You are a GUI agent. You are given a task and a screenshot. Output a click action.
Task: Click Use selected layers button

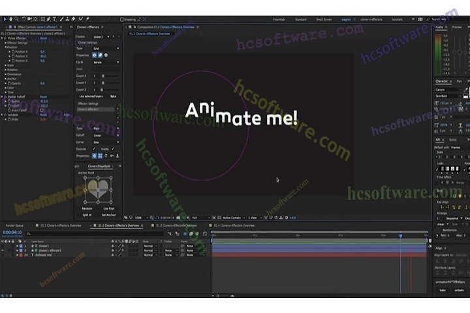91,97
